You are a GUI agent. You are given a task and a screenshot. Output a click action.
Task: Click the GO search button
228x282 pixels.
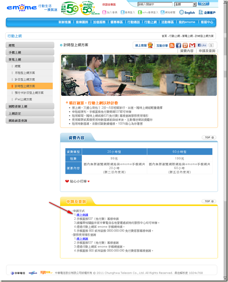coord(203,4)
